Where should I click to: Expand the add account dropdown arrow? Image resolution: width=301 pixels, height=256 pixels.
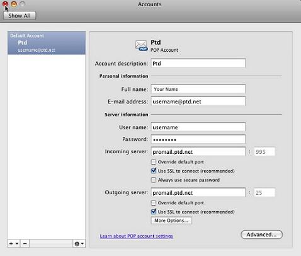tap(17, 243)
